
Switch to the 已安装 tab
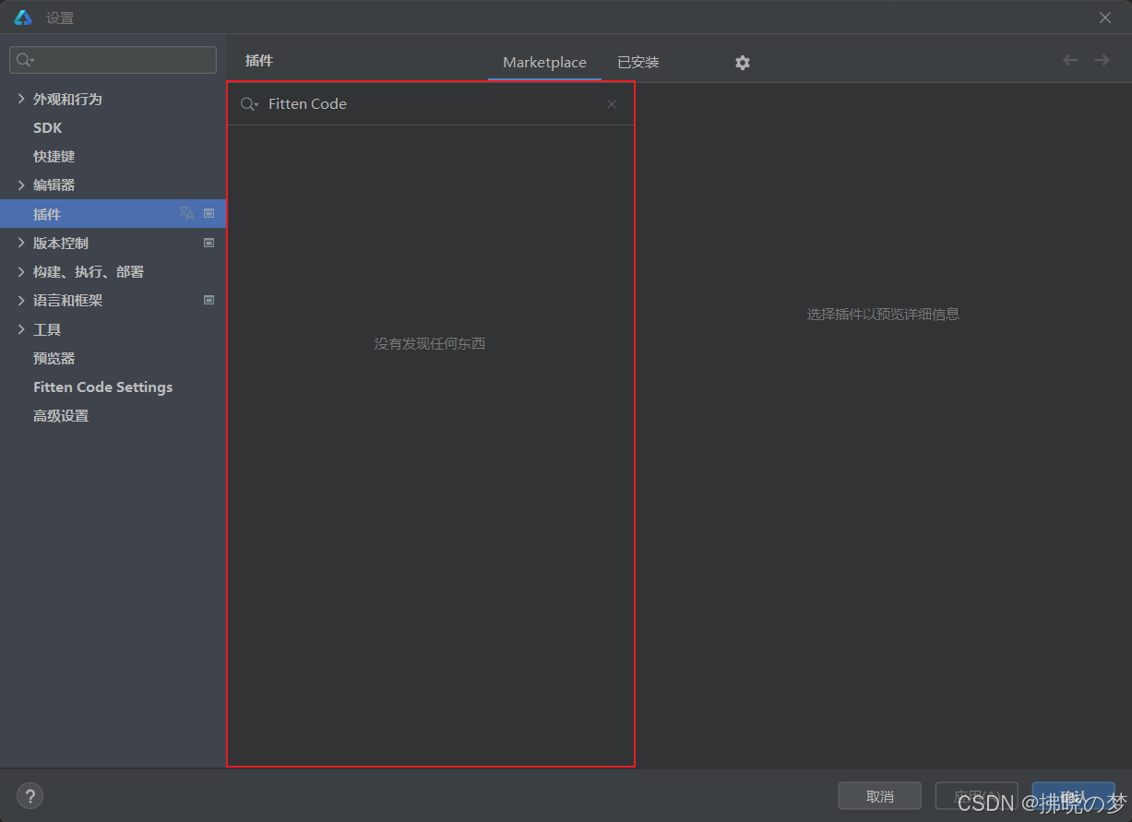click(x=638, y=63)
